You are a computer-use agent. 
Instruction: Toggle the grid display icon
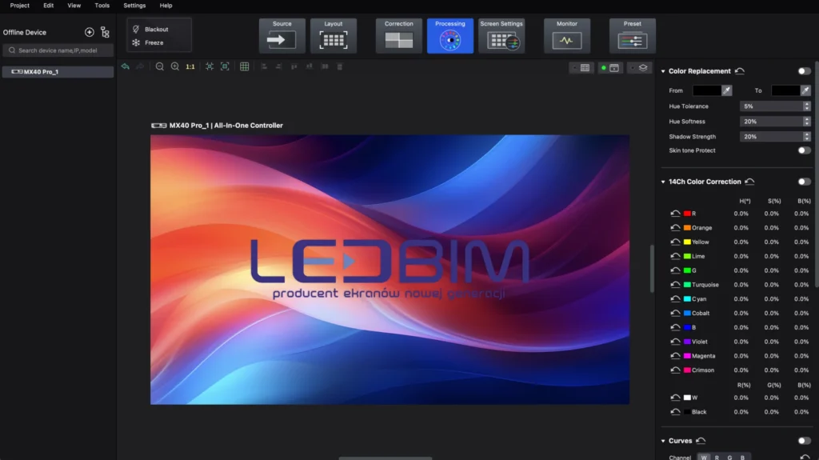click(245, 66)
